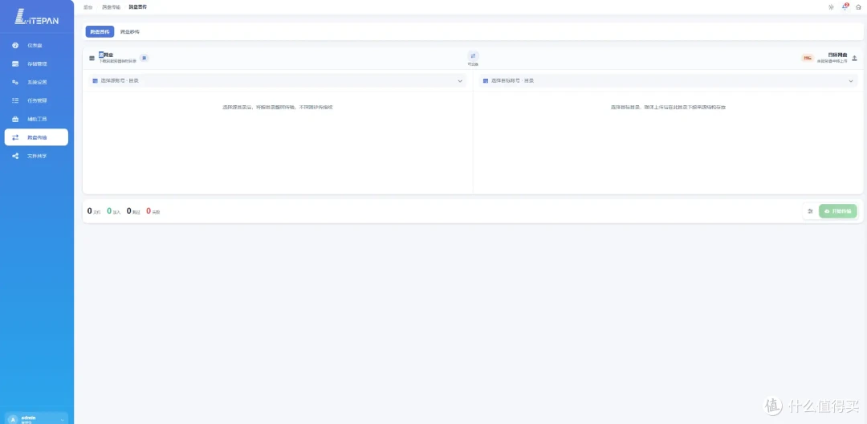Click the 目标网盘 target disk heading

coord(837,55)
